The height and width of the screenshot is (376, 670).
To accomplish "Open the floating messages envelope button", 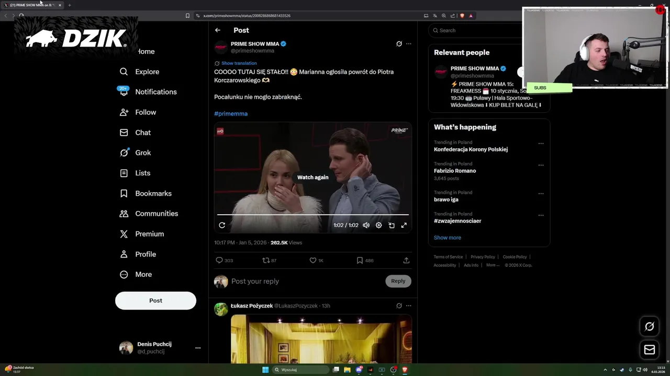I will pos(650,350).
